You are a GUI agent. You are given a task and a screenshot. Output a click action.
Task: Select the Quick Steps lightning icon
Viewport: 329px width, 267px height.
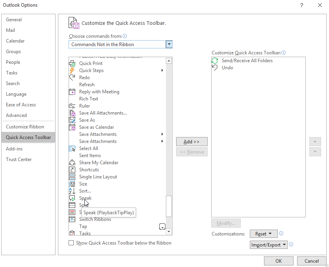(x=72, y=70)
